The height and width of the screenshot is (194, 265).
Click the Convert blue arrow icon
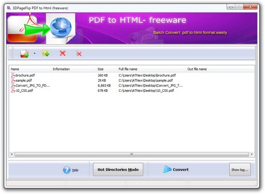(167, 169)
